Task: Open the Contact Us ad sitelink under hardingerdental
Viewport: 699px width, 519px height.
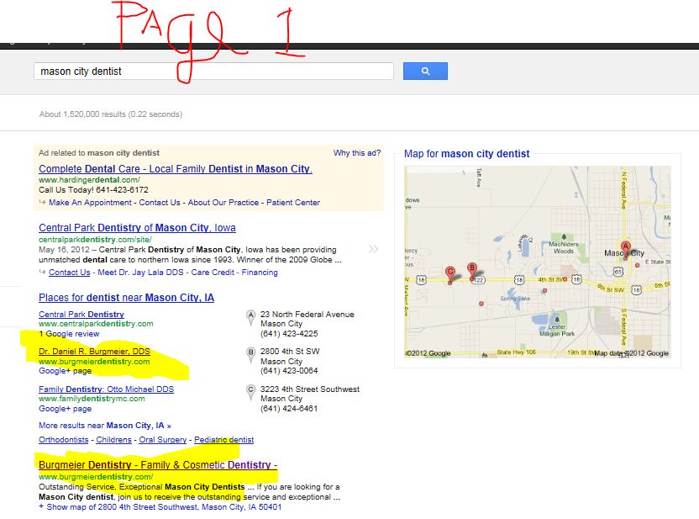Action: pos(160,202)
